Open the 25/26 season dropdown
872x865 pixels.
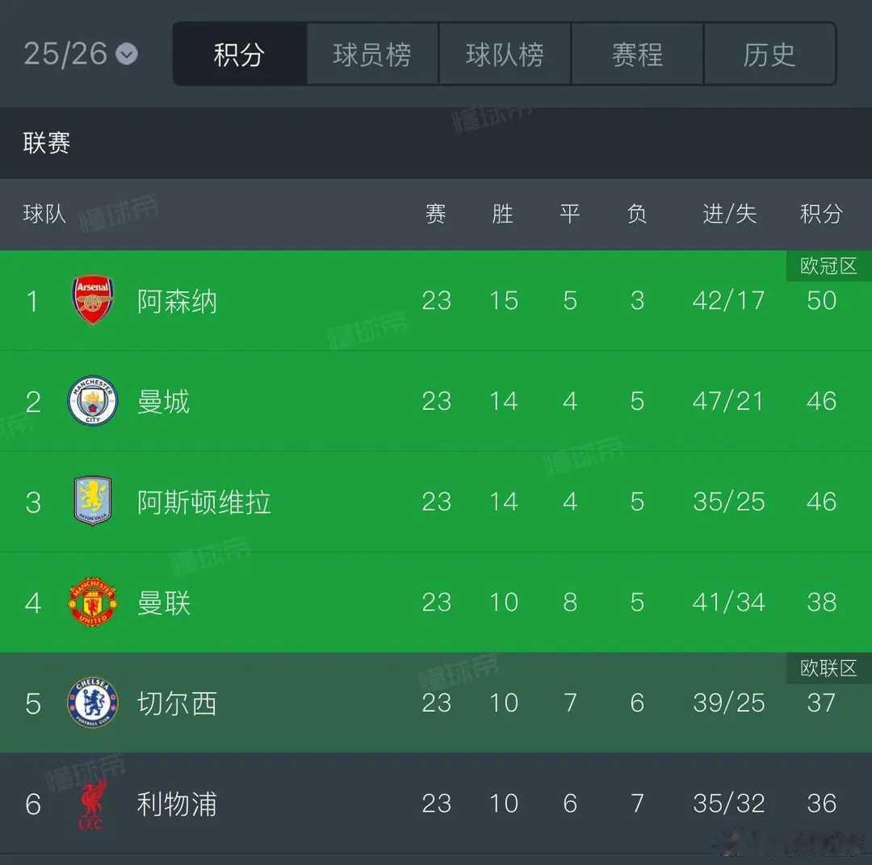coord(66,54)
